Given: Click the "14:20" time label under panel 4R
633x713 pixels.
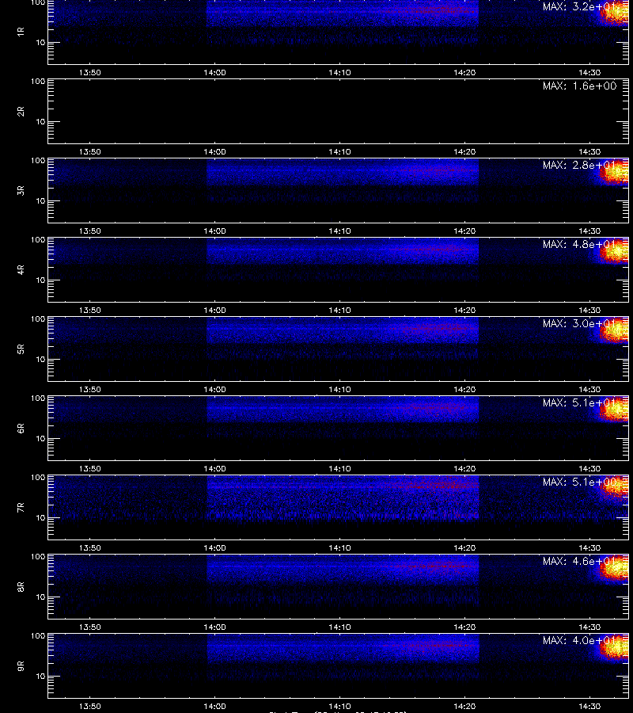Looking at the screenshot, I should [464, 310].
